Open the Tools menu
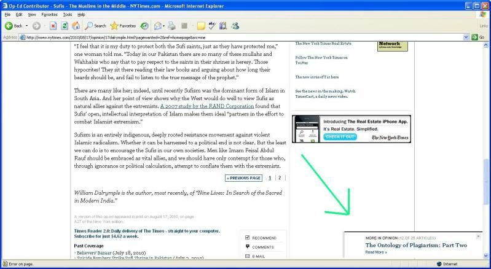 pyautogui.click(x=68, y=14)
